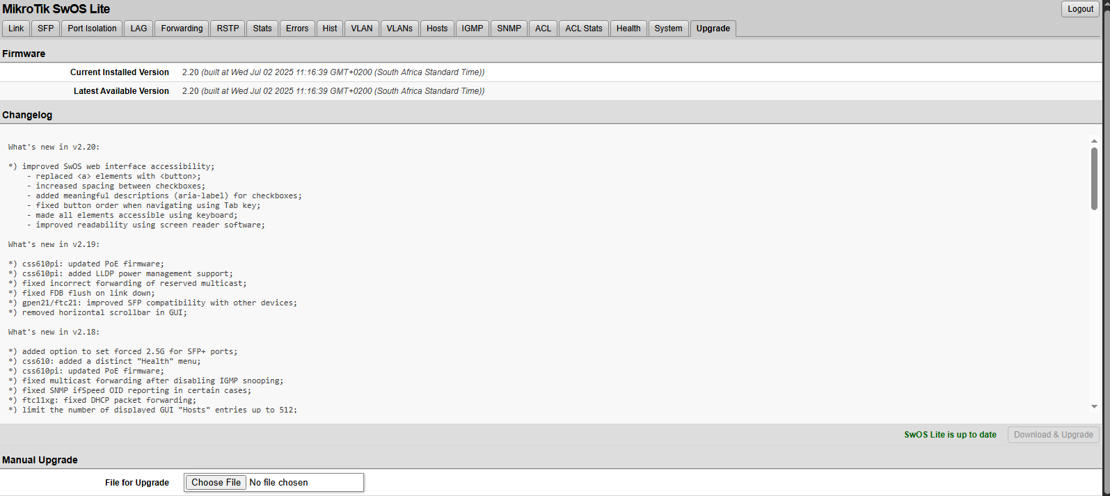The image size is (1110, 496).
Task: Click 'removed horizontal scrollbar in GUI' line
Action: (x=97, y=312)
